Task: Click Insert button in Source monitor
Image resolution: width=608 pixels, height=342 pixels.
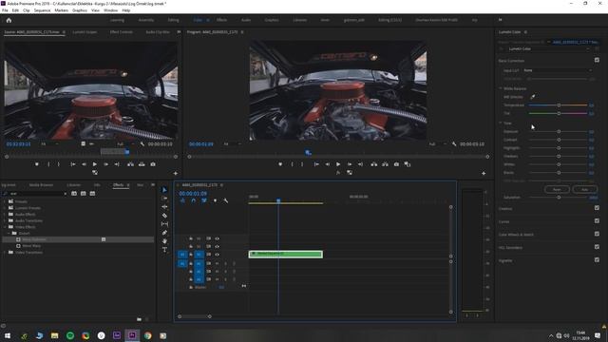Action: tap(131, 164)
